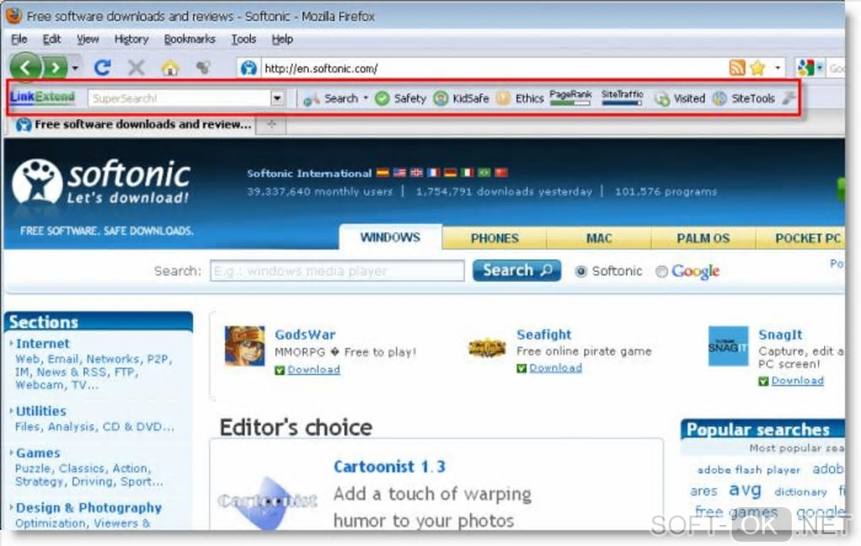Open the search engine selector dropdown arrow
861x546 pixels.
820,68
